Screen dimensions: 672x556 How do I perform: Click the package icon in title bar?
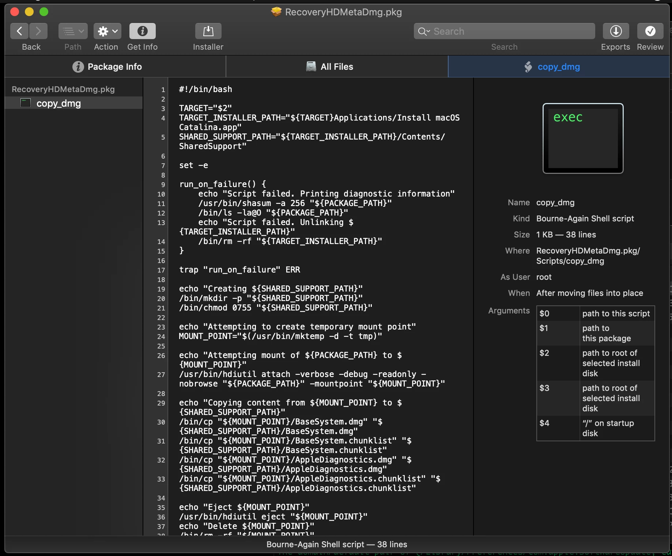[x=276, y=12]
